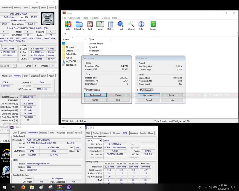
Task: Switch to WinRAR taskbar icon
Action: pyautogui.click(x=59, y=187)
